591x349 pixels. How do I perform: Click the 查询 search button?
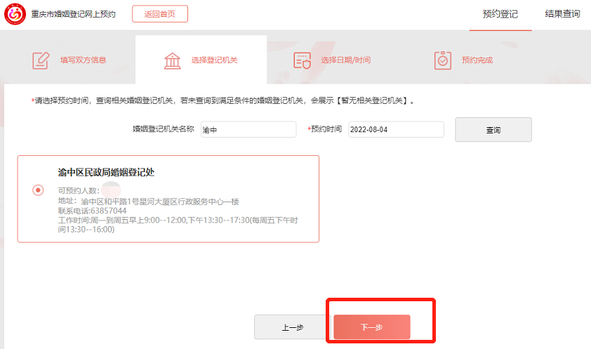493,130
